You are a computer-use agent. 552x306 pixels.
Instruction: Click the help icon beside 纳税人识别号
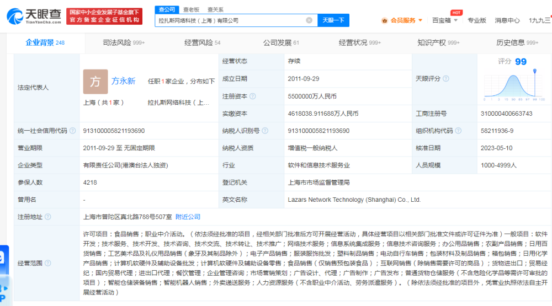[265, 131]
